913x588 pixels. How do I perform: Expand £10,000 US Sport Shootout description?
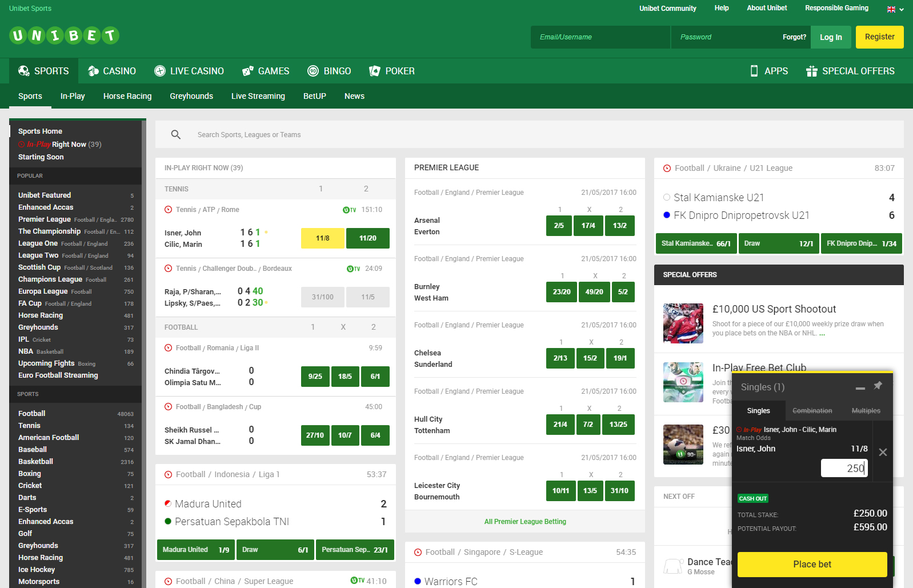(822, 334)
